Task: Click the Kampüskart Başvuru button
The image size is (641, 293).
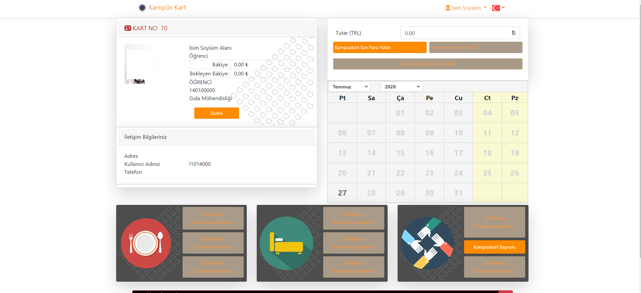Action: (x=494, y=247)
